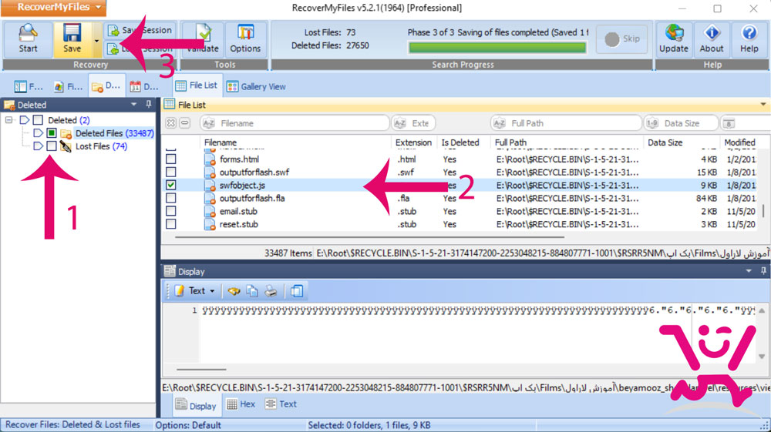
Task: Click the print icon in Display toolbar
Action: tap(271, 290)
